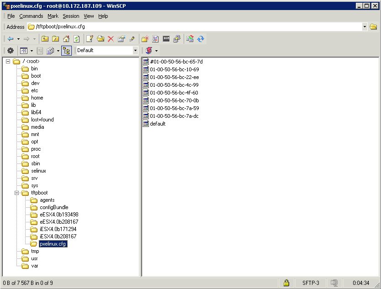Click the lock encryption status icon
This screenshot has width=381, height=289.
tap(286, 283)
